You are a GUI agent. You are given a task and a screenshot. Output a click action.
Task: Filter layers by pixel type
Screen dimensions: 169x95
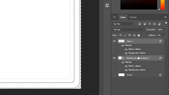click(x=140, y=24)
